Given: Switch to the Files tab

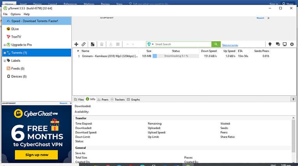Looking at the screenshot, I should coord(79,100).
